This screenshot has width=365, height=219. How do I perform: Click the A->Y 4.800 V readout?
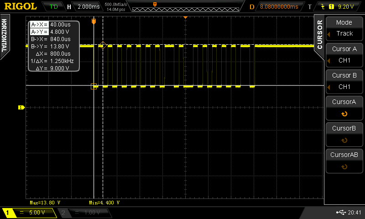50,31
